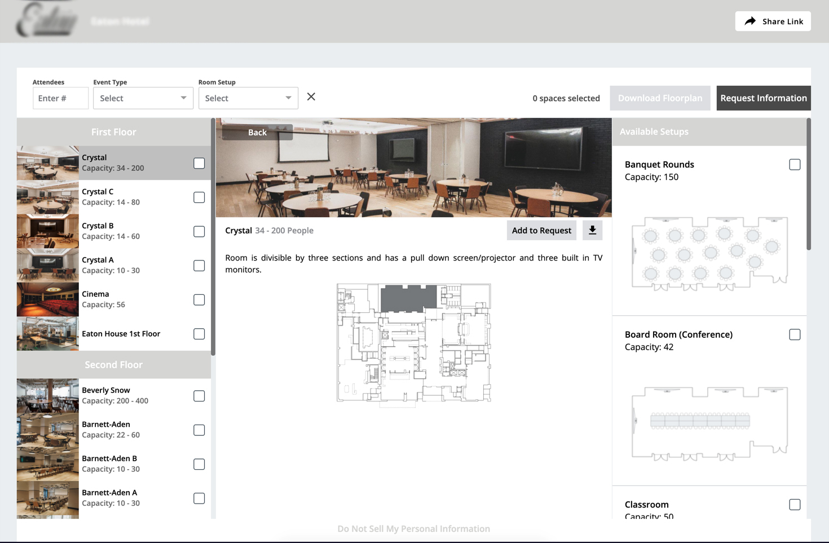Download the Crystal floorplan via arrow icon
The height and width of the screenshot is (543, 829).
coord(592,230)
